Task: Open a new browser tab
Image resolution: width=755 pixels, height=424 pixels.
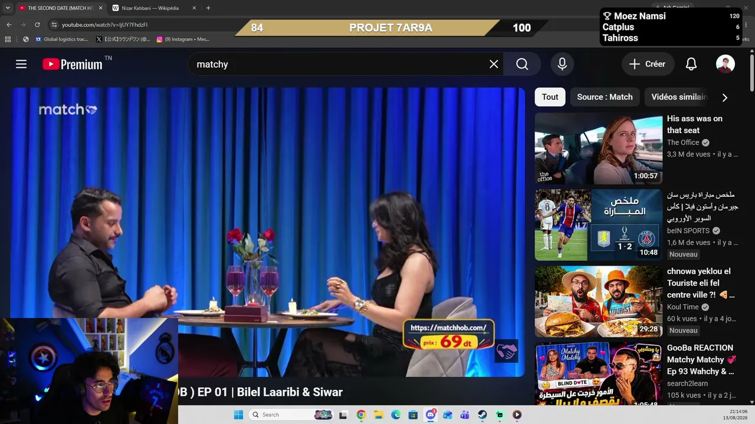Action: point(208,8)
